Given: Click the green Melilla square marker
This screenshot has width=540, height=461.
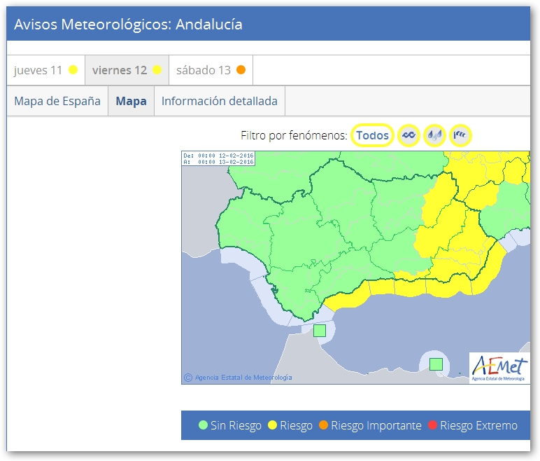Looking at the screenshot, I should click(x=436, y=364).
